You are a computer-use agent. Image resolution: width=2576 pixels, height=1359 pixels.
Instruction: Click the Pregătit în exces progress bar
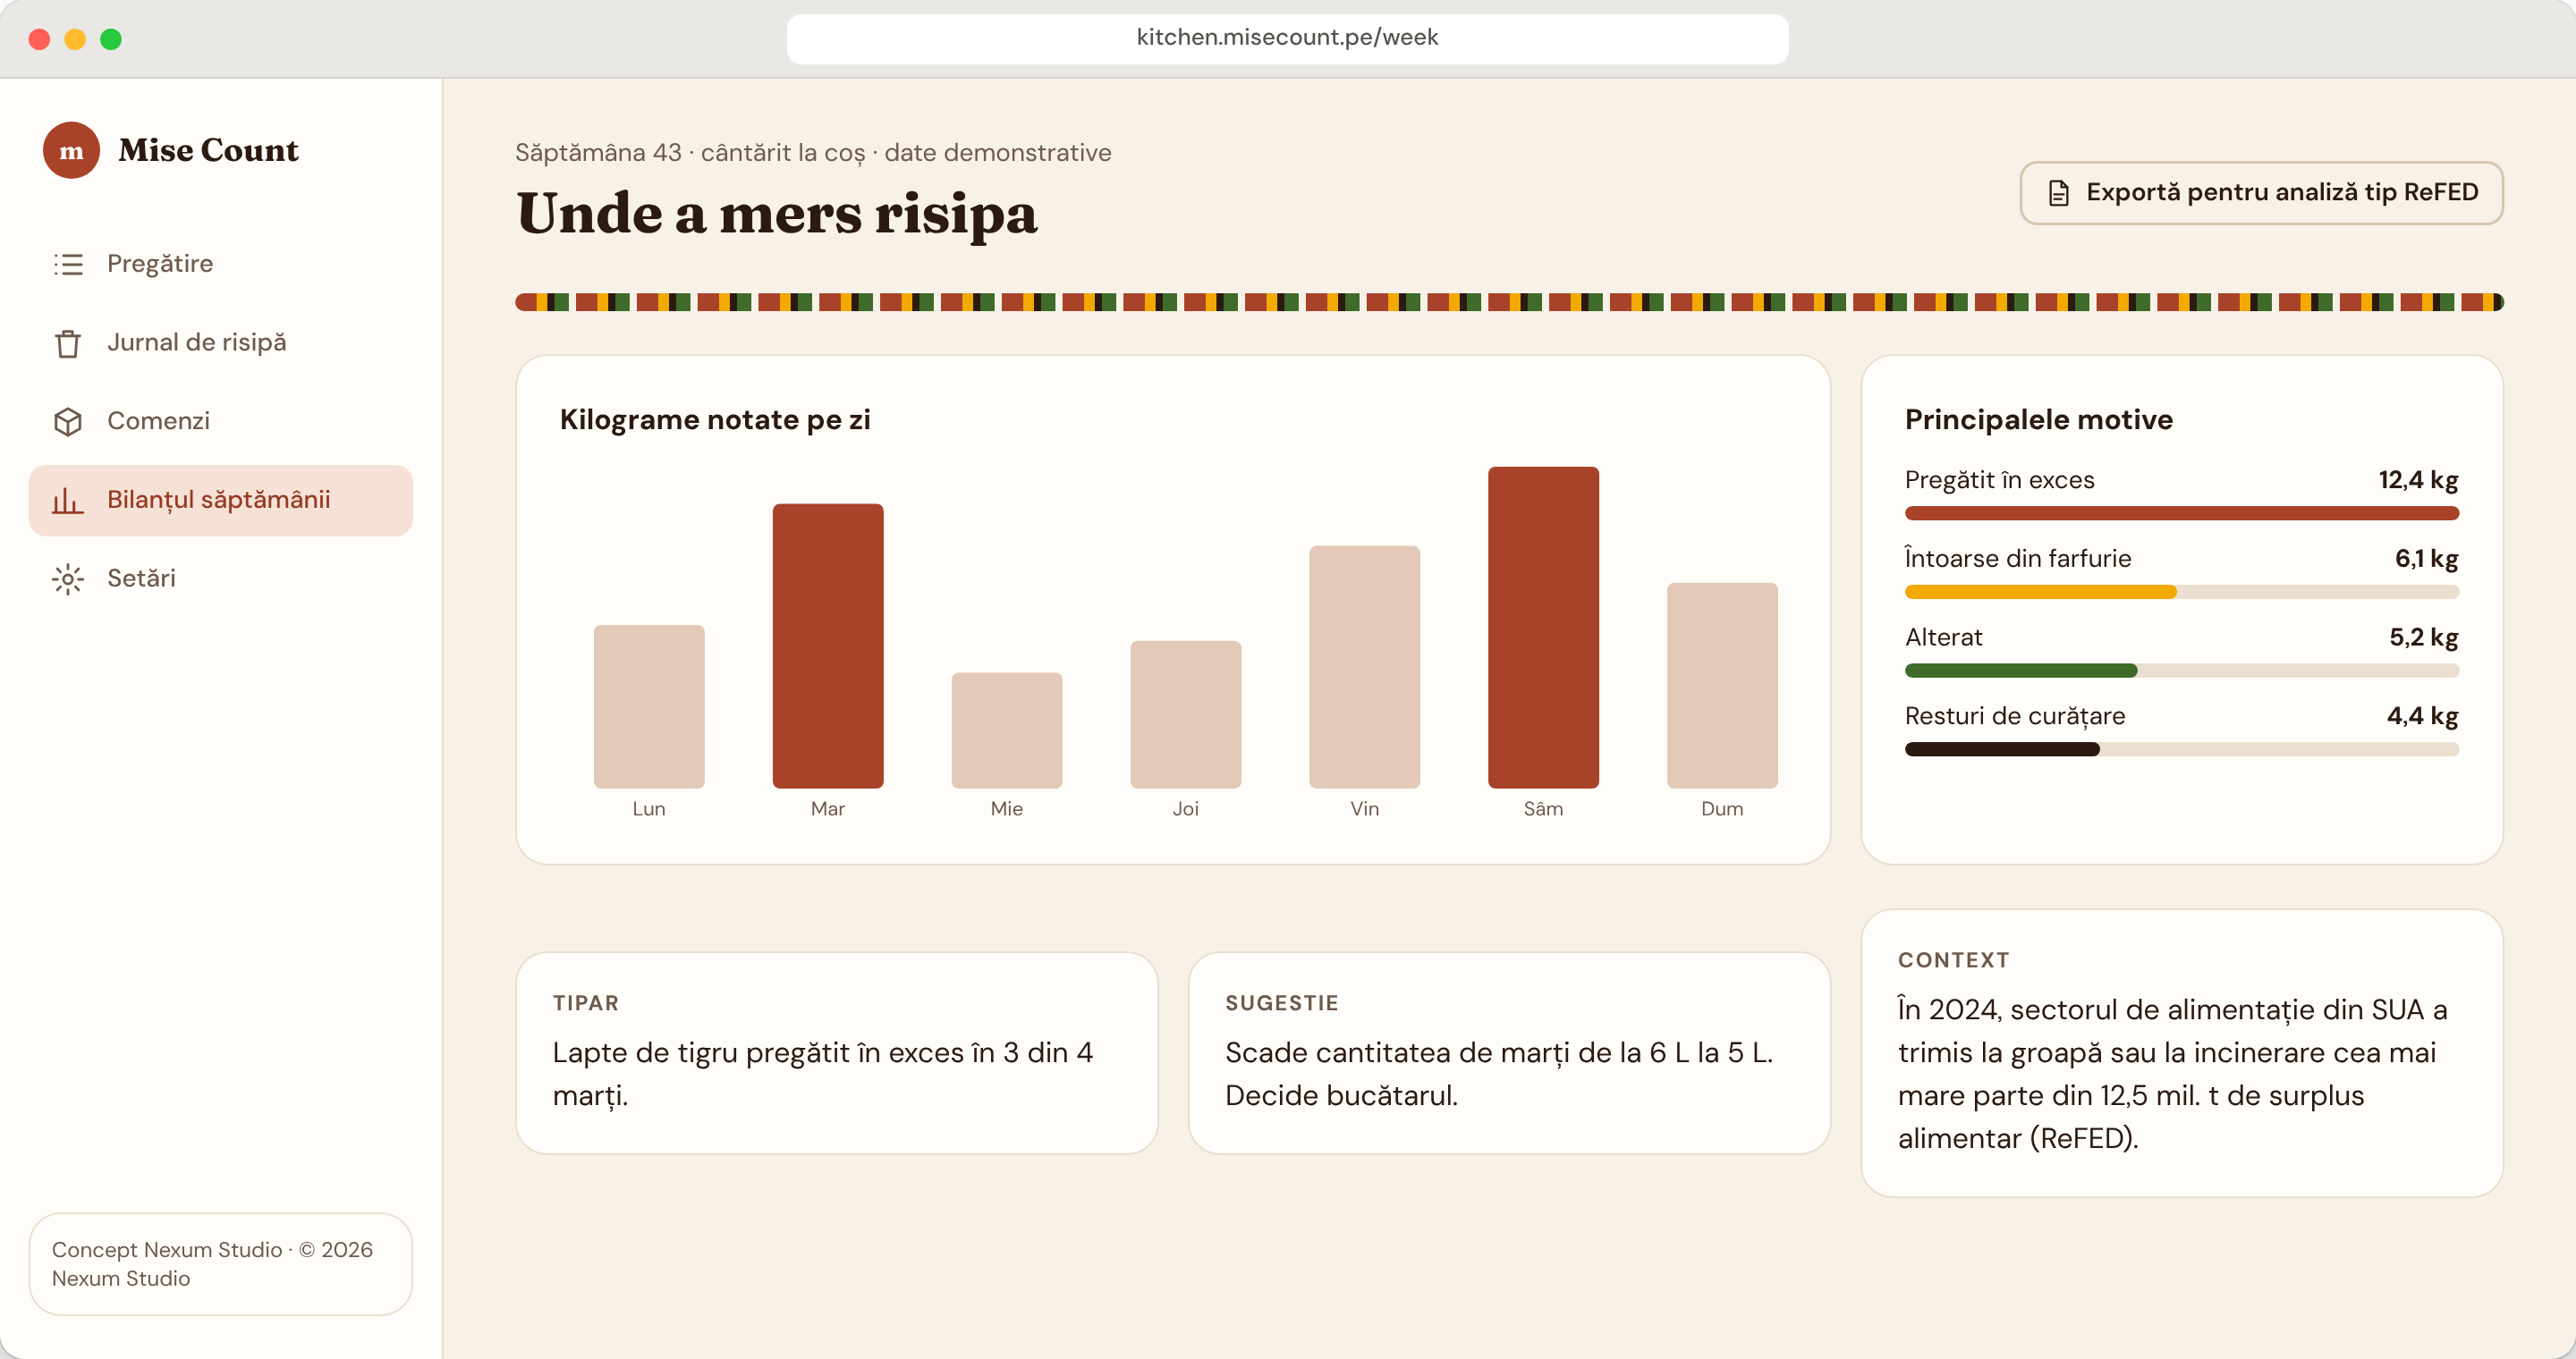click(2182, 513)
